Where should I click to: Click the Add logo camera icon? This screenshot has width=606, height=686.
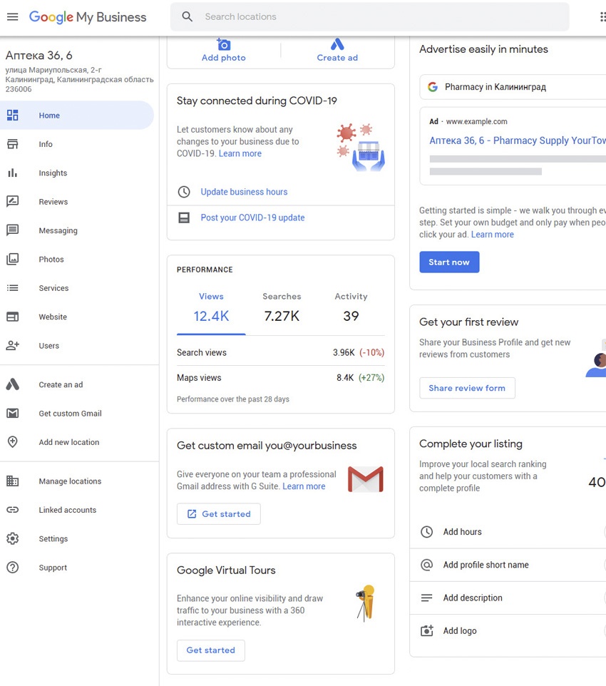[426, 630]
